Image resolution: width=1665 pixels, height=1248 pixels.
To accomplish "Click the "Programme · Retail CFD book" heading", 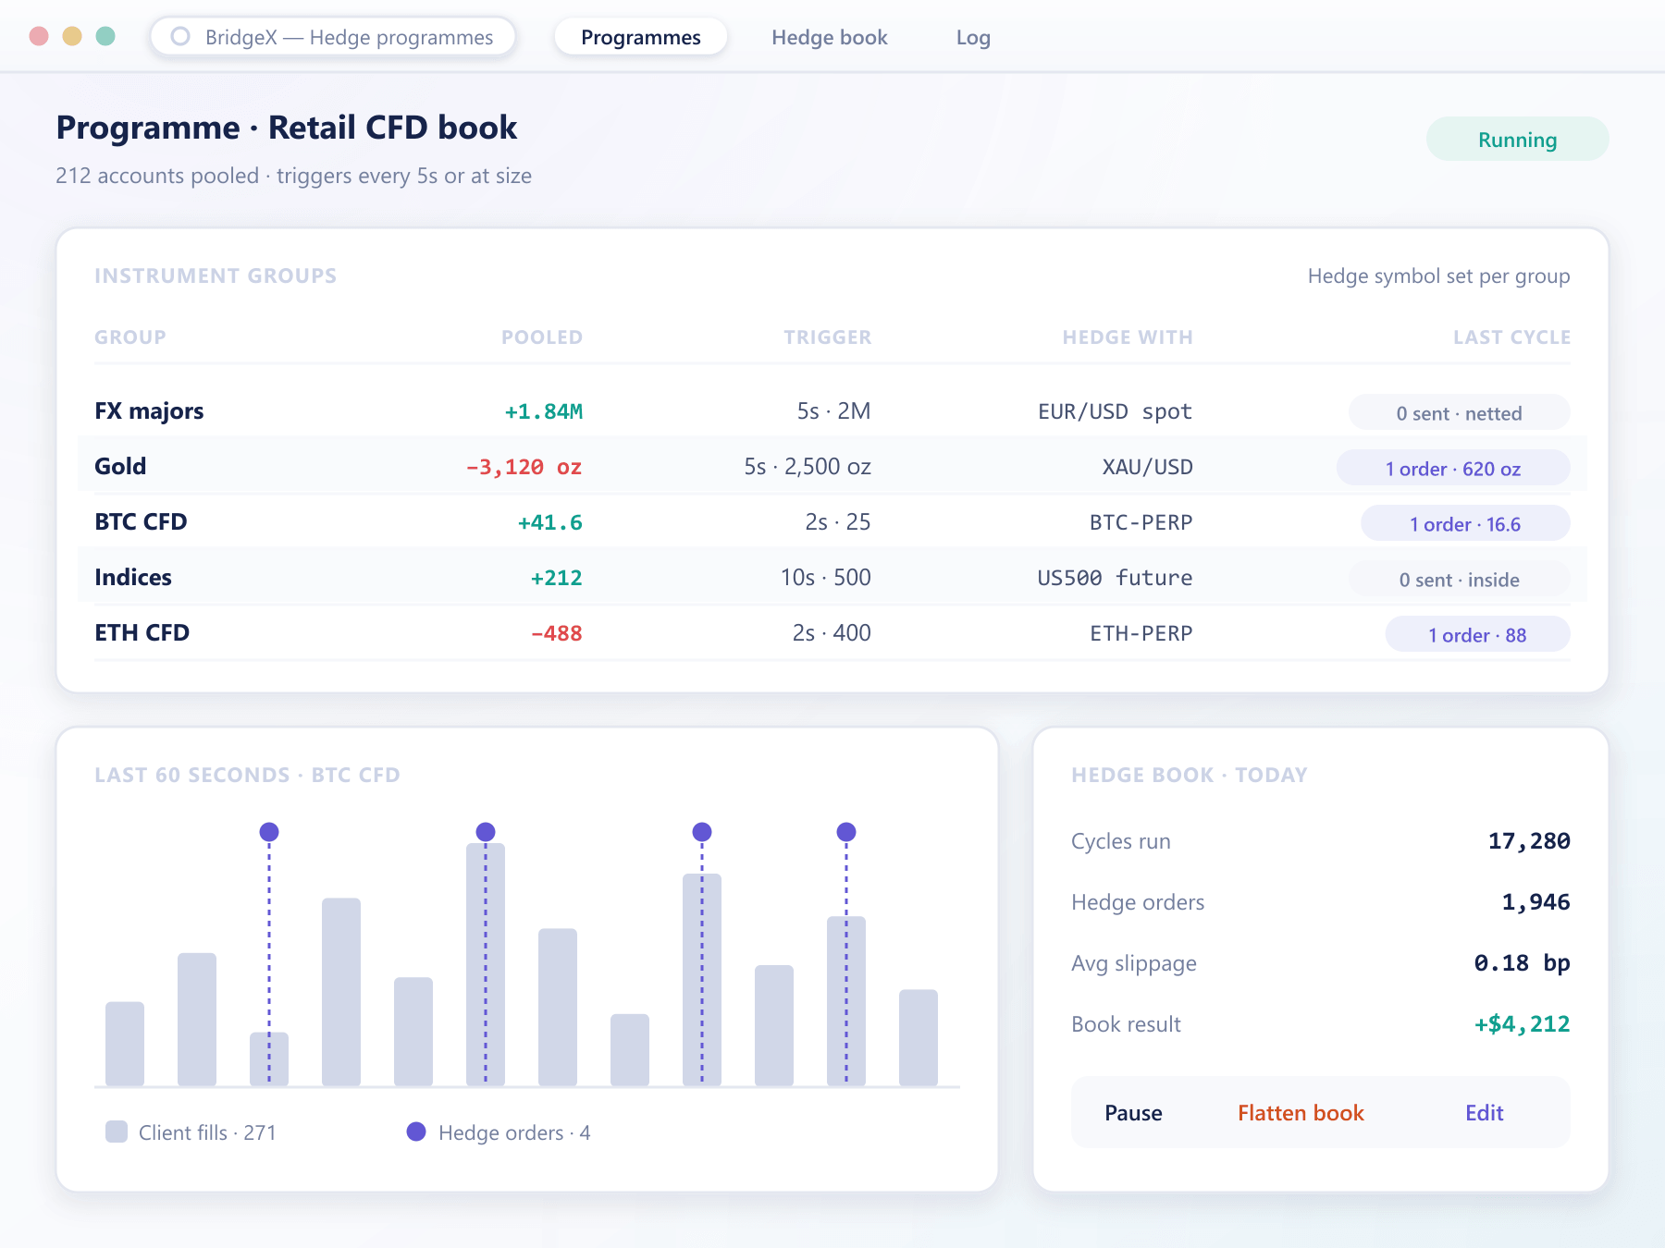I will point(287,128).
